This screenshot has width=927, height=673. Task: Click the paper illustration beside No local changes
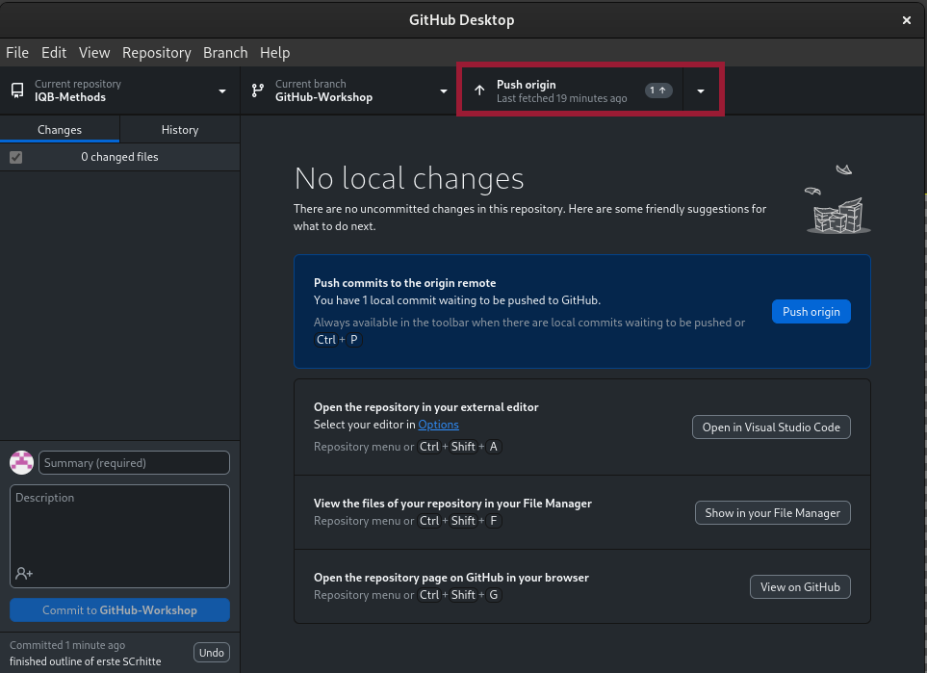tap(837, 202)
